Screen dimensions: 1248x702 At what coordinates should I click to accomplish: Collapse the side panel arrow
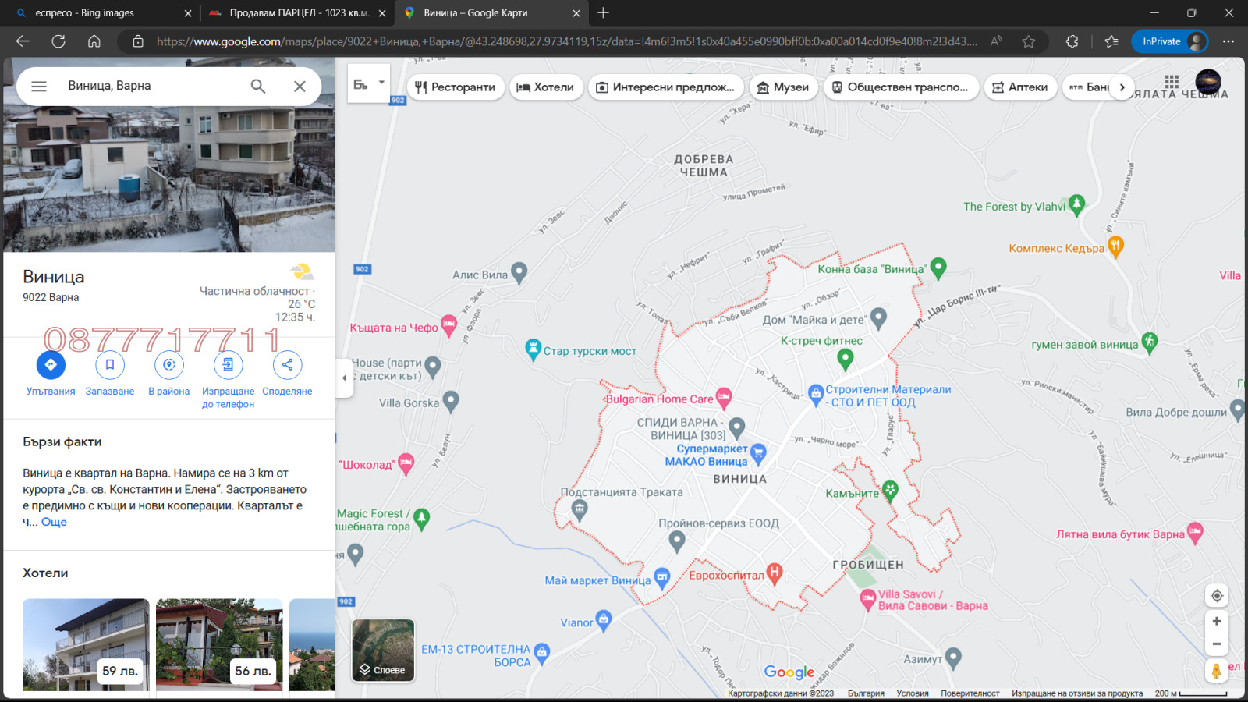(x=344, y=378)
